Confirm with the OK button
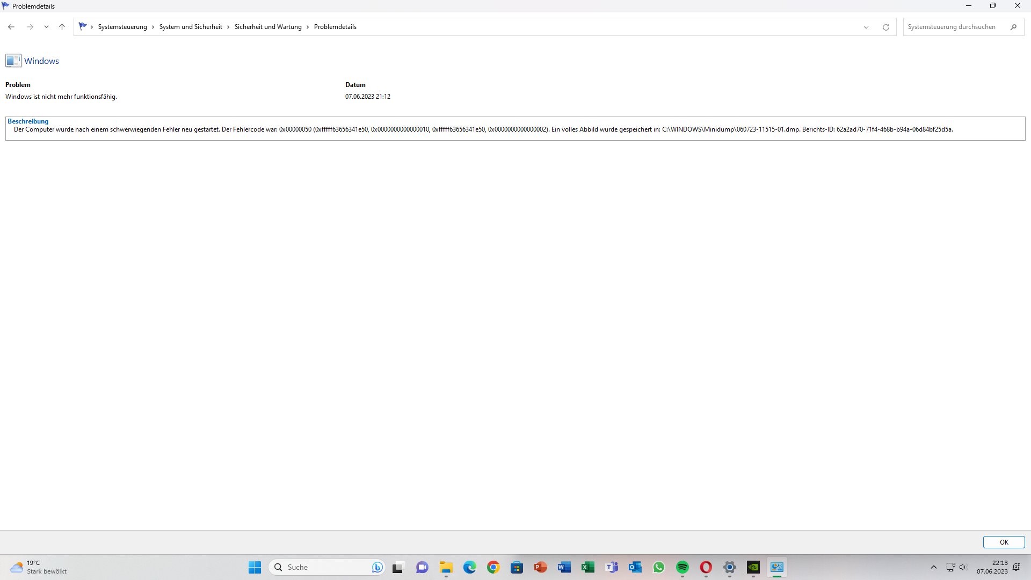Viewport: 1031px width, 580px height. pyautogui.click(x=1003, y=542)
